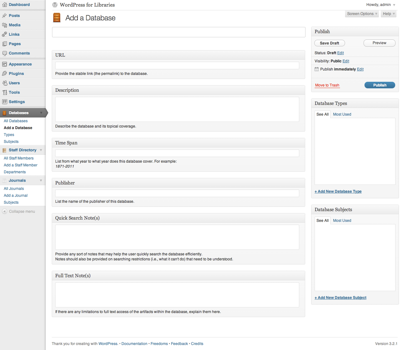The width and height of the screenshot is (404, 350).
Task: Click the Full Text Note(s) text area
Action: click(177, 295)
